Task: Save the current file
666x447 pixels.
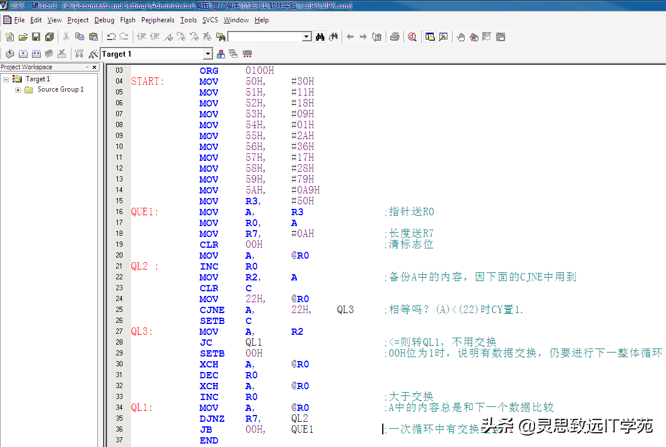Action: click(36, 37)
